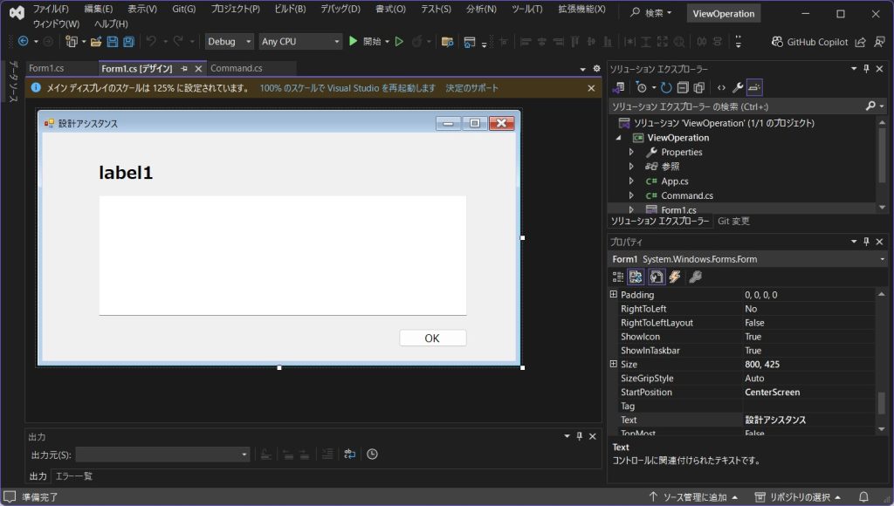
Task: Open the Debug configuration dropdown
Action: [x=230, y=42]
